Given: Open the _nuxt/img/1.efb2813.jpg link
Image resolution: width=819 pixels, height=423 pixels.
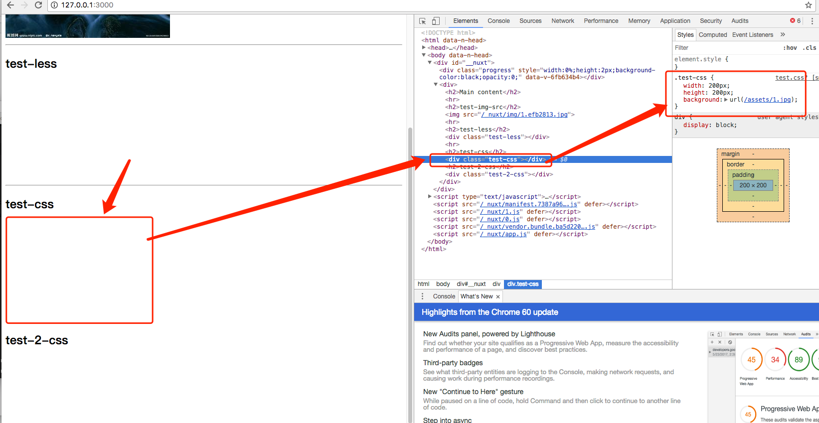Looking at the screenshot, I should coord(524,115).
